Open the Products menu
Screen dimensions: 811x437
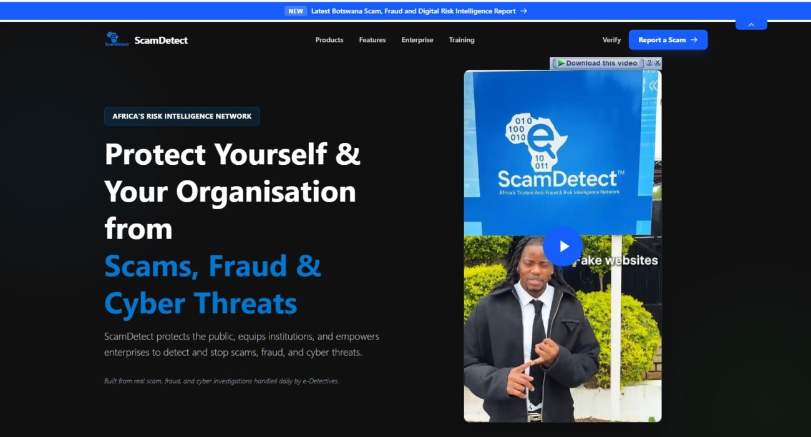[x=329, y=40]
